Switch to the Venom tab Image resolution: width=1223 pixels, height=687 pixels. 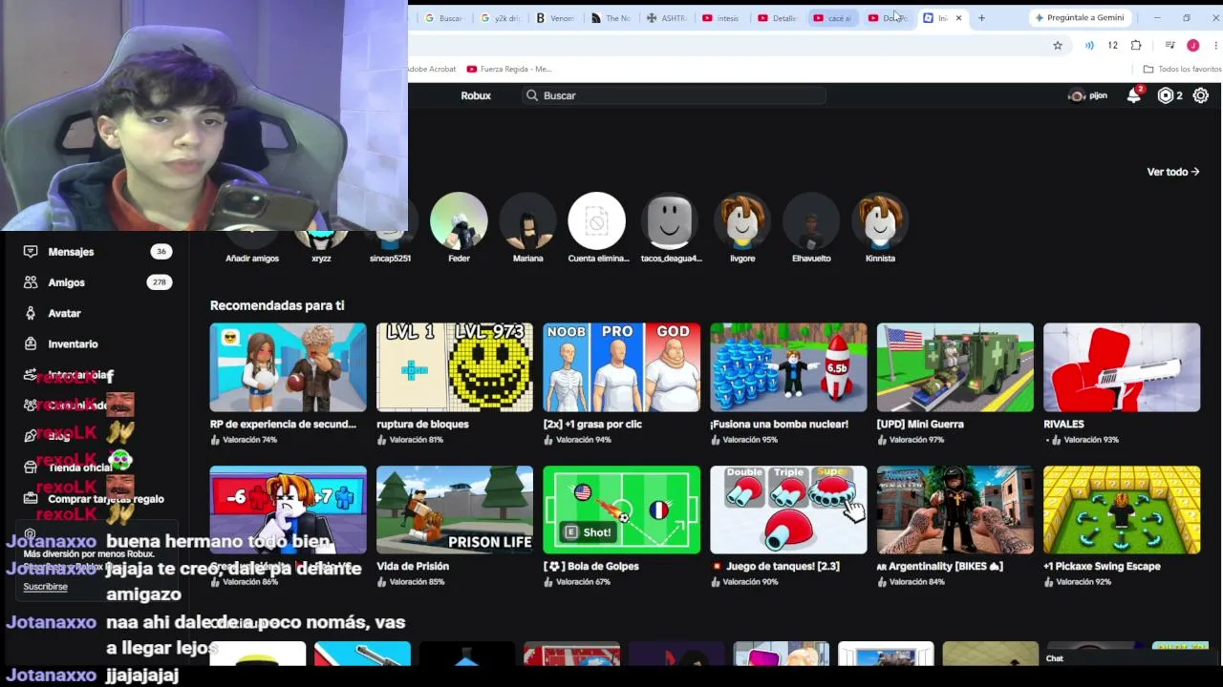click(x=556, y=18)
